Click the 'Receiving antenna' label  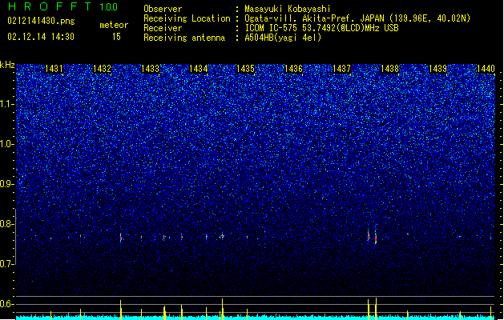[x=184, y=38]
